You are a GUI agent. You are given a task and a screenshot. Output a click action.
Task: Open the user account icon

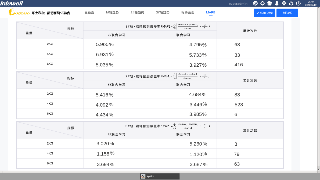pos(277,3)
